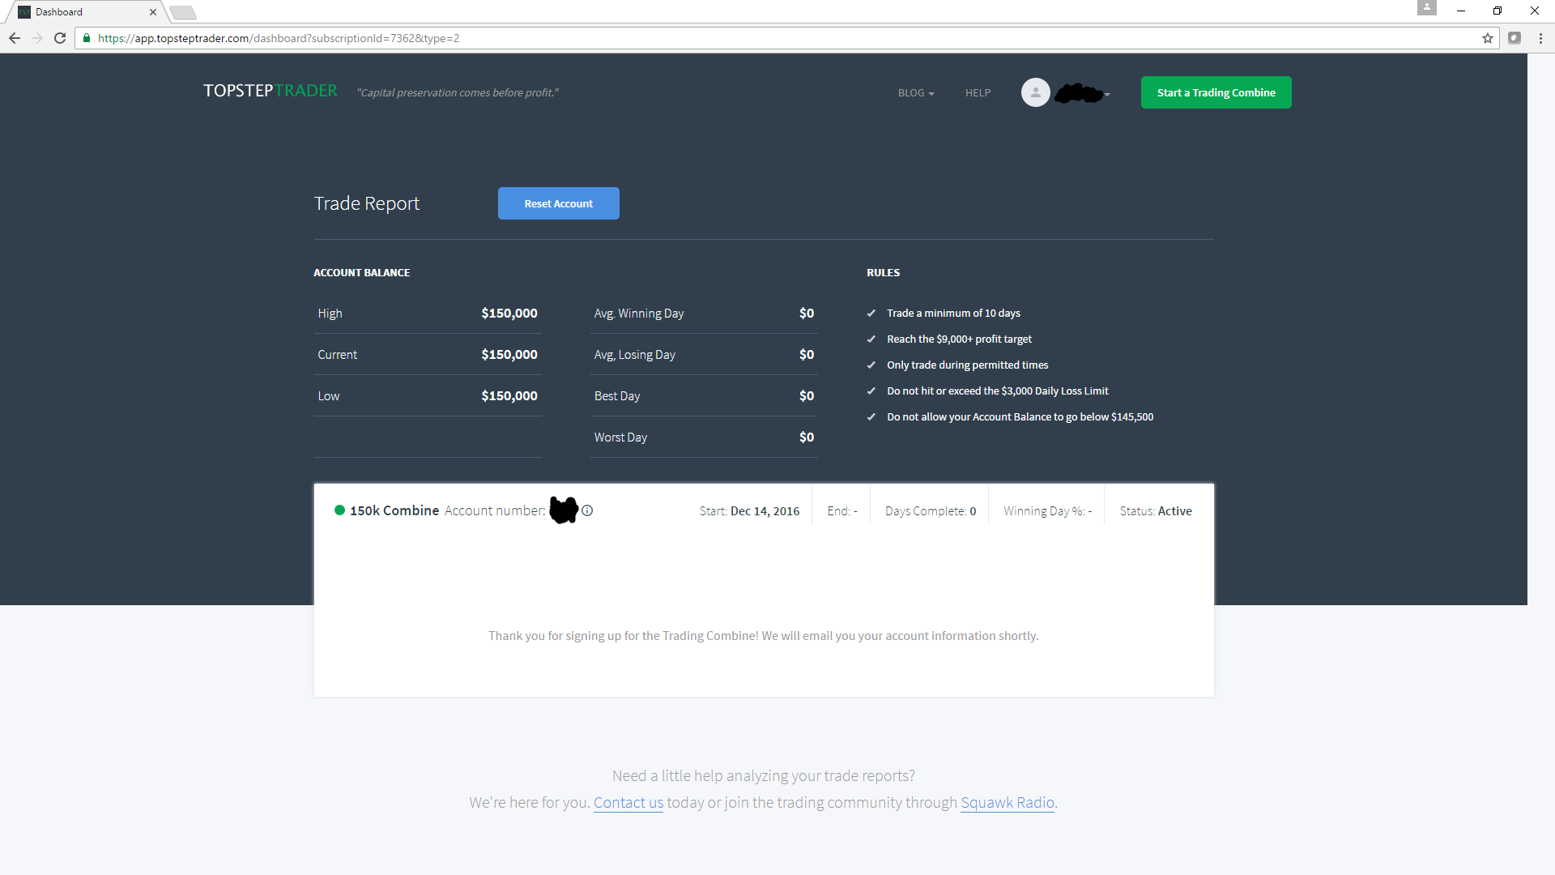This screenshot has width=1555, height=875.
Task: Minimize the browser window
Action: coord(1461,11)
